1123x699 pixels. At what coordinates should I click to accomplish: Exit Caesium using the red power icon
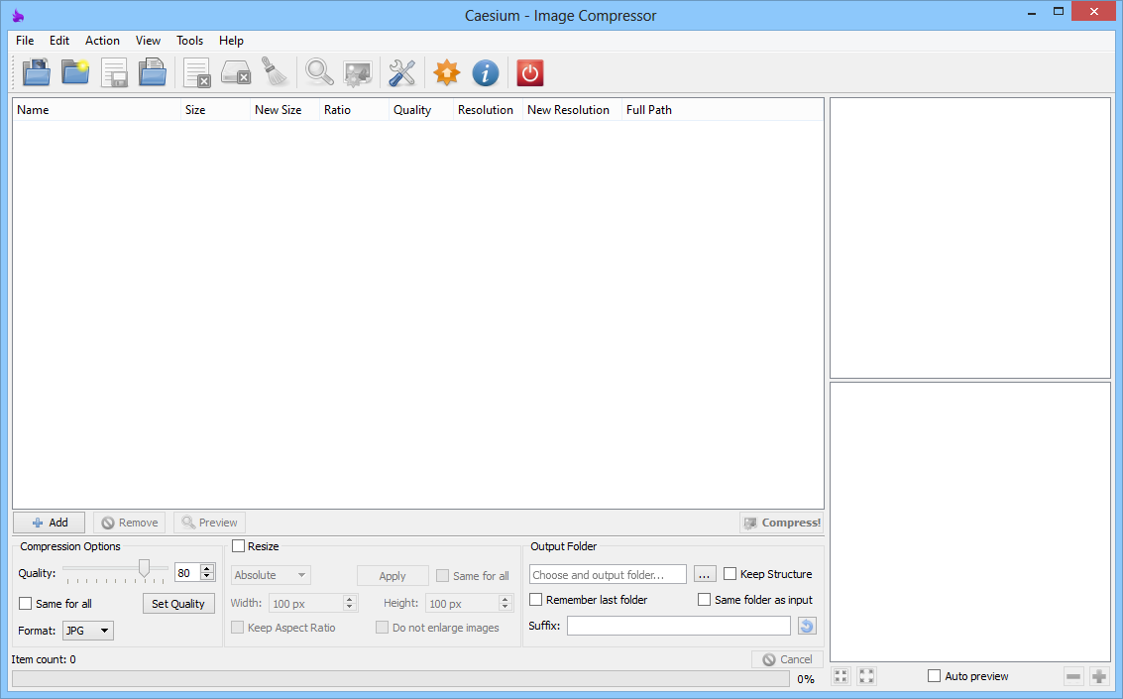tap(529, 71)
